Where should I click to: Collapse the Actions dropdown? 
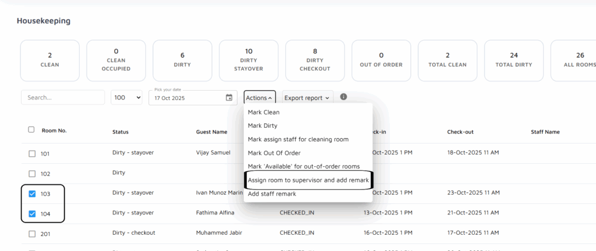click(x=259, y=98)
